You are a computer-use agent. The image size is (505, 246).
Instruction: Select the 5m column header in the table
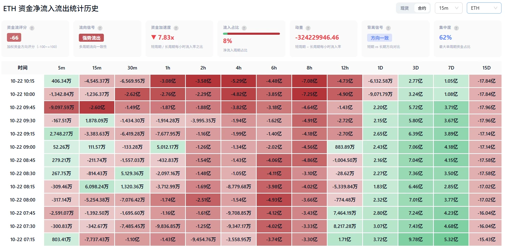(x=61, y=68)
